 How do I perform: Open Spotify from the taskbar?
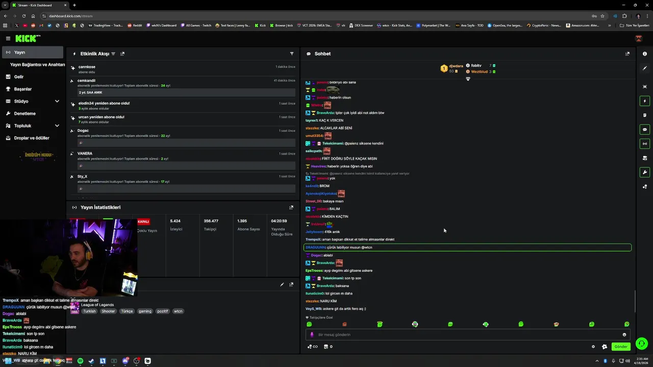pyautogui.click(x=80, y=361)
